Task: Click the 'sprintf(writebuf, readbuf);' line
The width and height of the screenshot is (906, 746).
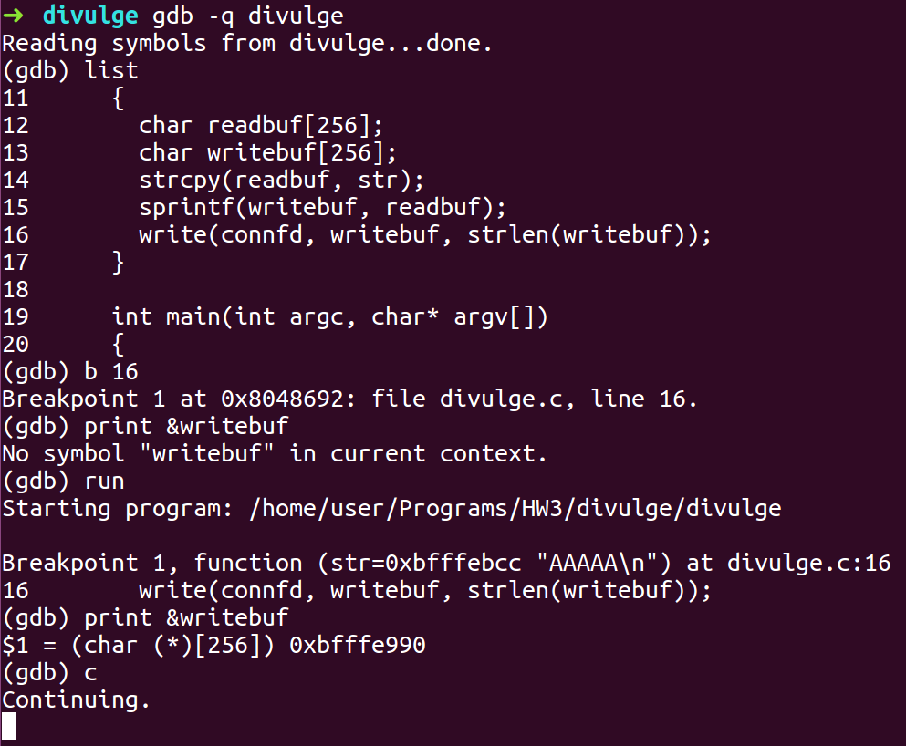Action: point(322,208)
